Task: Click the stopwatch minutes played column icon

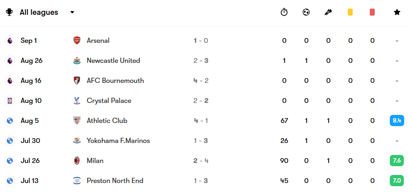Action: pyautogui.click(x=284, y=12)
